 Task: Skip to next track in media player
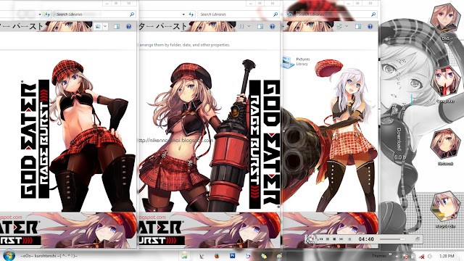point(341,239)
